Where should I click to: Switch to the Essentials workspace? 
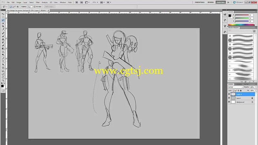tap(200, 2)
